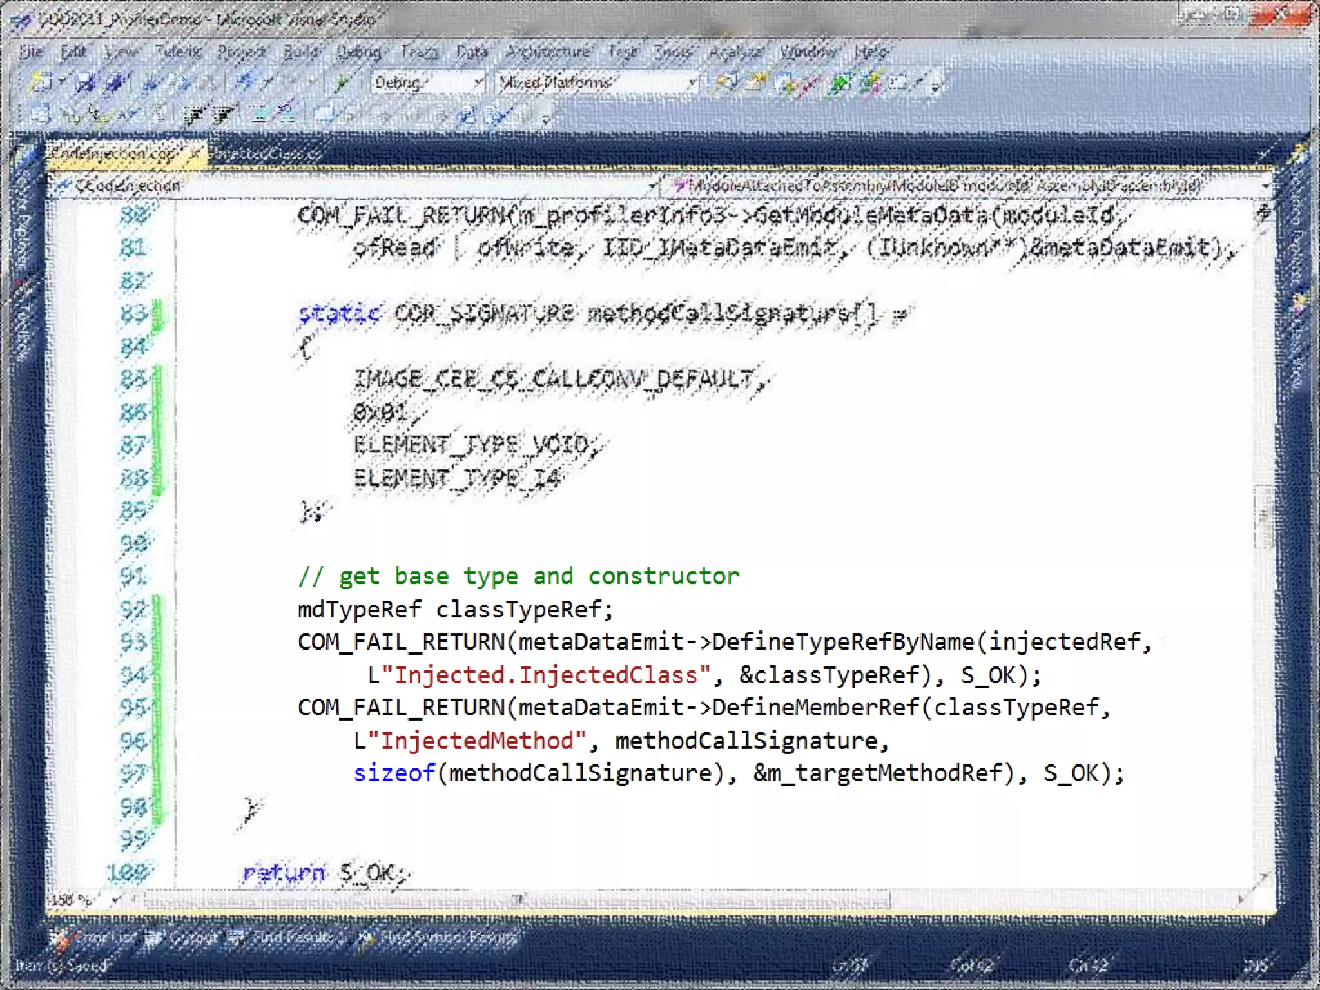Click the Start Debugging green play icon
The image size is (1320, 990).
point(342,82)
